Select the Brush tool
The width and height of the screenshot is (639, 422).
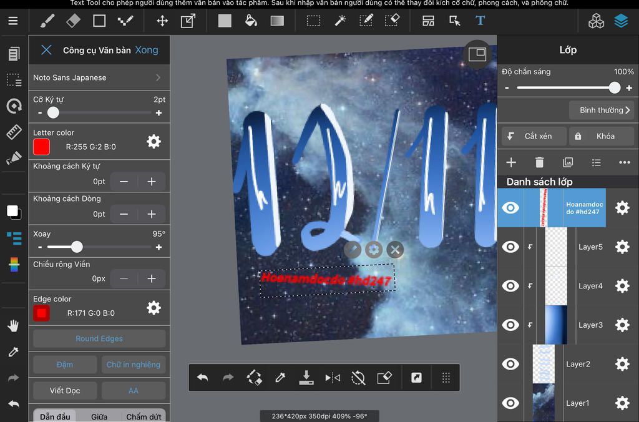pos(47,21)
